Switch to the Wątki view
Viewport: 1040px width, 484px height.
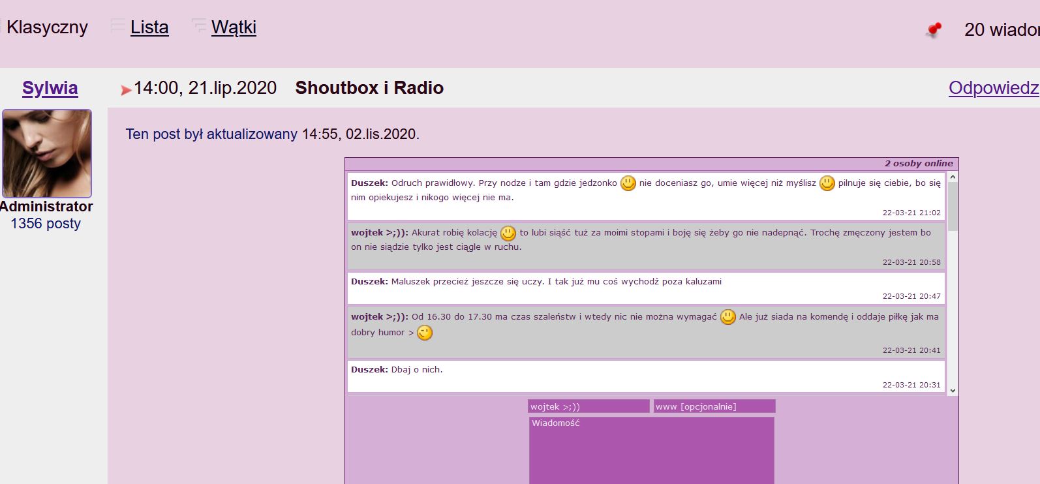coord(234,27)
